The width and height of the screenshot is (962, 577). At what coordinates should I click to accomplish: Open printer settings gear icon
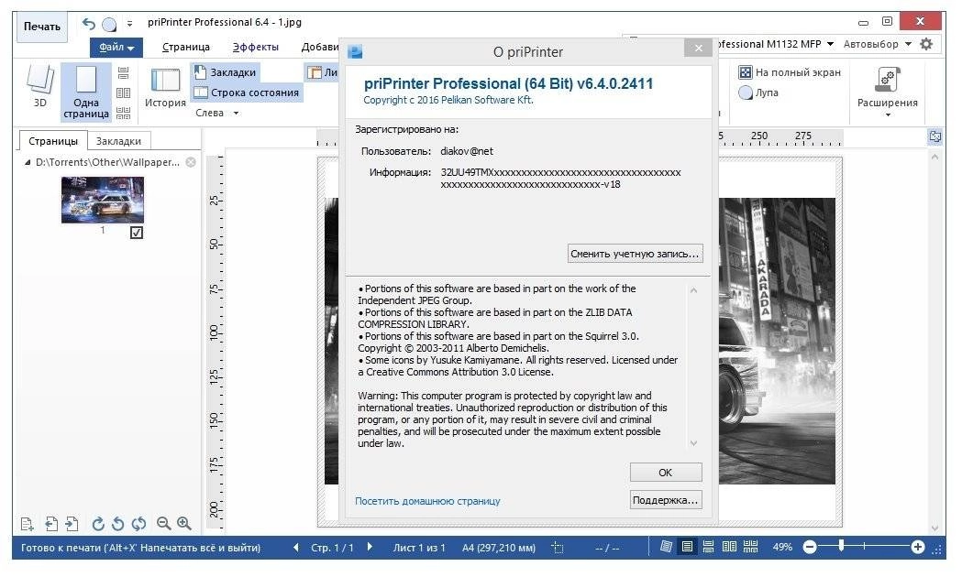point(926,44)
